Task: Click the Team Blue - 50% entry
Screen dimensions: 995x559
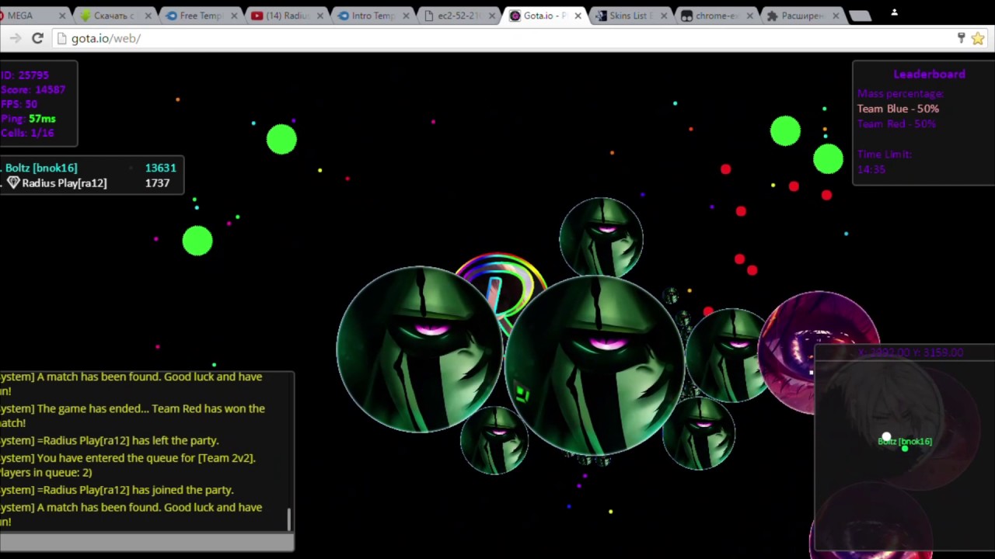Action: tap(898, 109)
